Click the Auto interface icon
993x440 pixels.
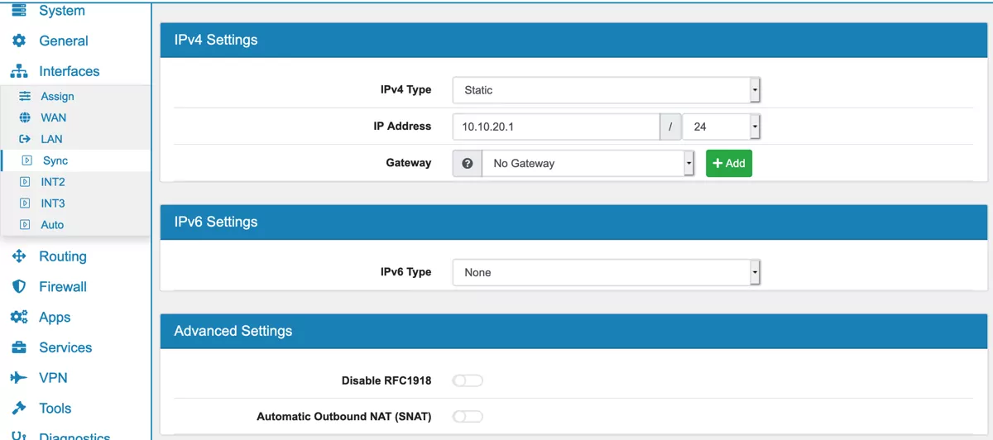click(25, 225)
